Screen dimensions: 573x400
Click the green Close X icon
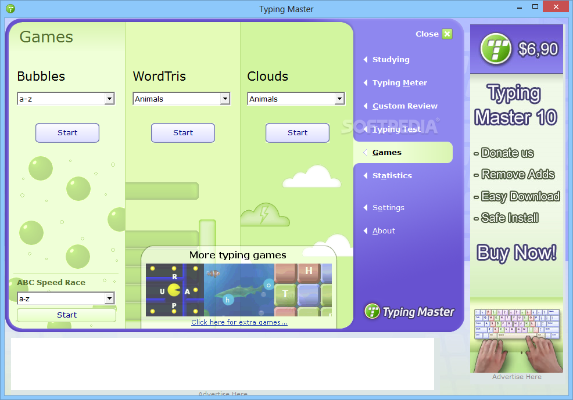(447, 34)
